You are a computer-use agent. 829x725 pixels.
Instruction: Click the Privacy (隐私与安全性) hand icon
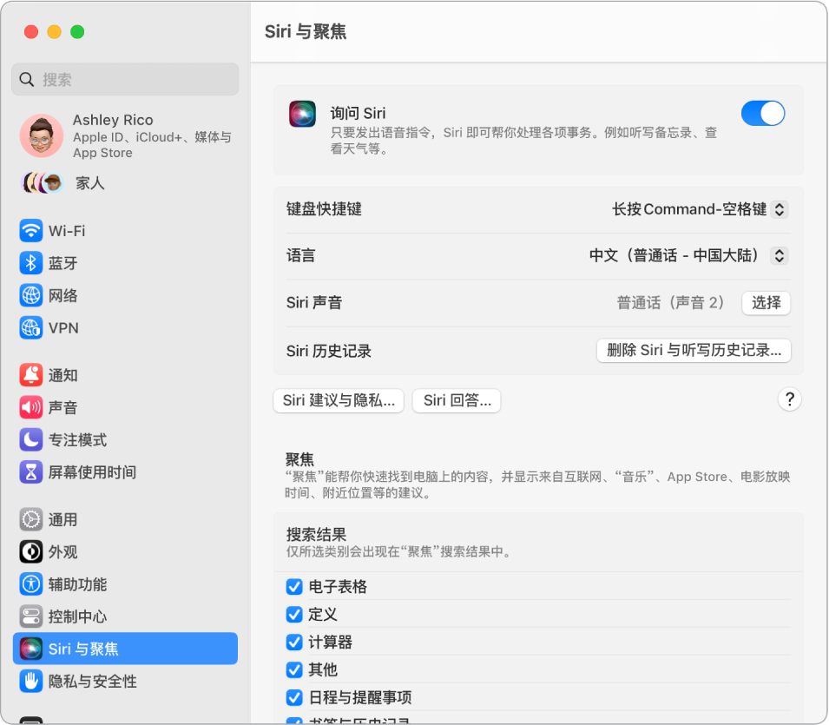30,681
